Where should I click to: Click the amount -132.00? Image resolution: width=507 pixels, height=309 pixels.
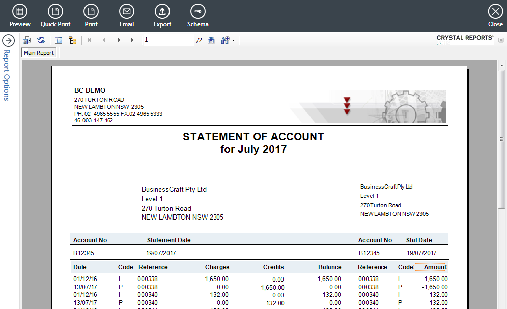[437, 302]
